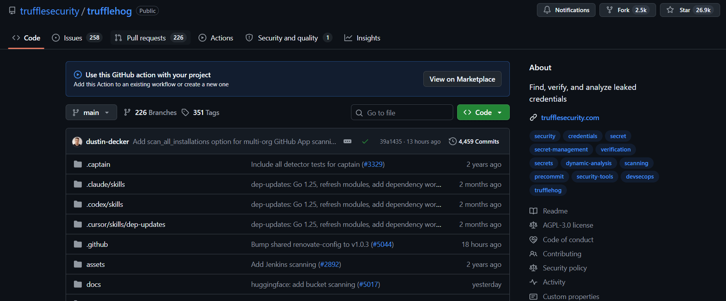Image resolution: width=726 pixels, height=301 pixels.
Task: Select the dynamic-analysis topic tag
Action: coord(588,163)
